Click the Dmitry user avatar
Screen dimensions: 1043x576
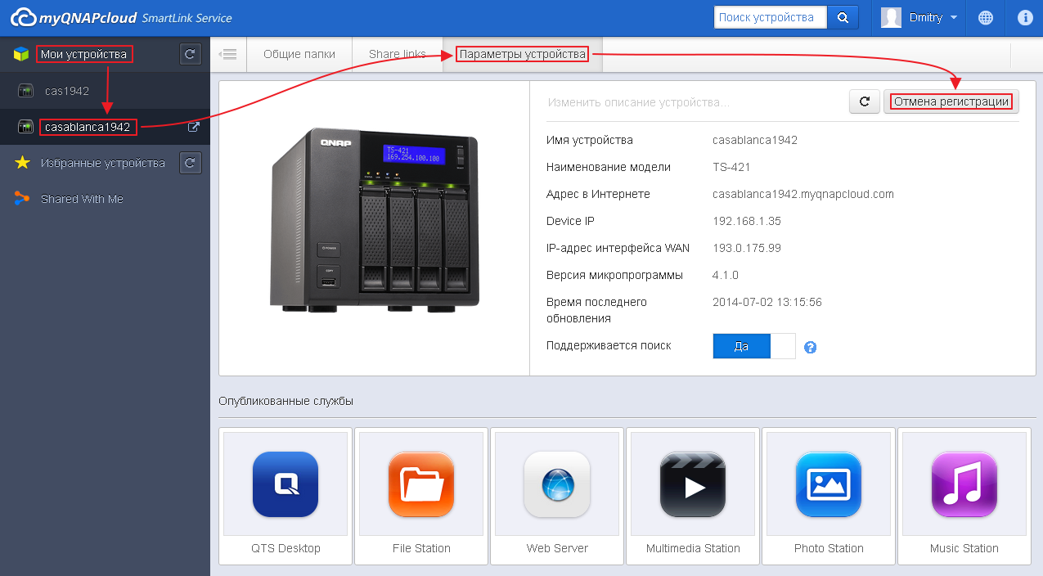tap(891, 17)
